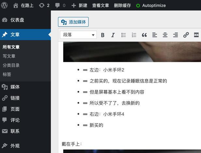Viewport: 201px width, 153px height.
Task: Click 查看文章 in admin bar
Action: pyautogui.click(x=101, y=6)
